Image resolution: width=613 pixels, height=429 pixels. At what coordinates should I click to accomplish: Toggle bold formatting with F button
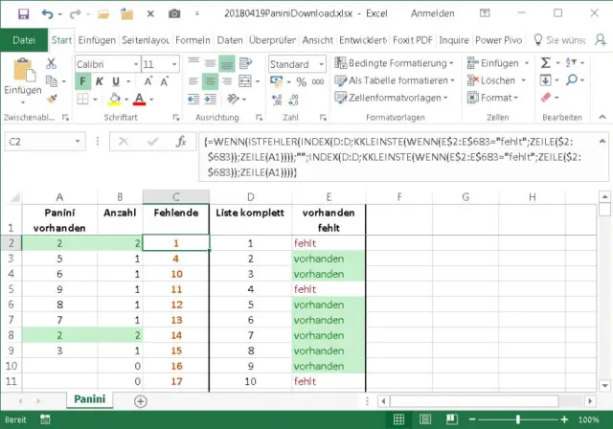click(x=84, y=81)
